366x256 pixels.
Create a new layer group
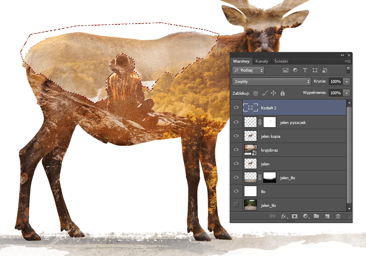[x=316, y=216]
